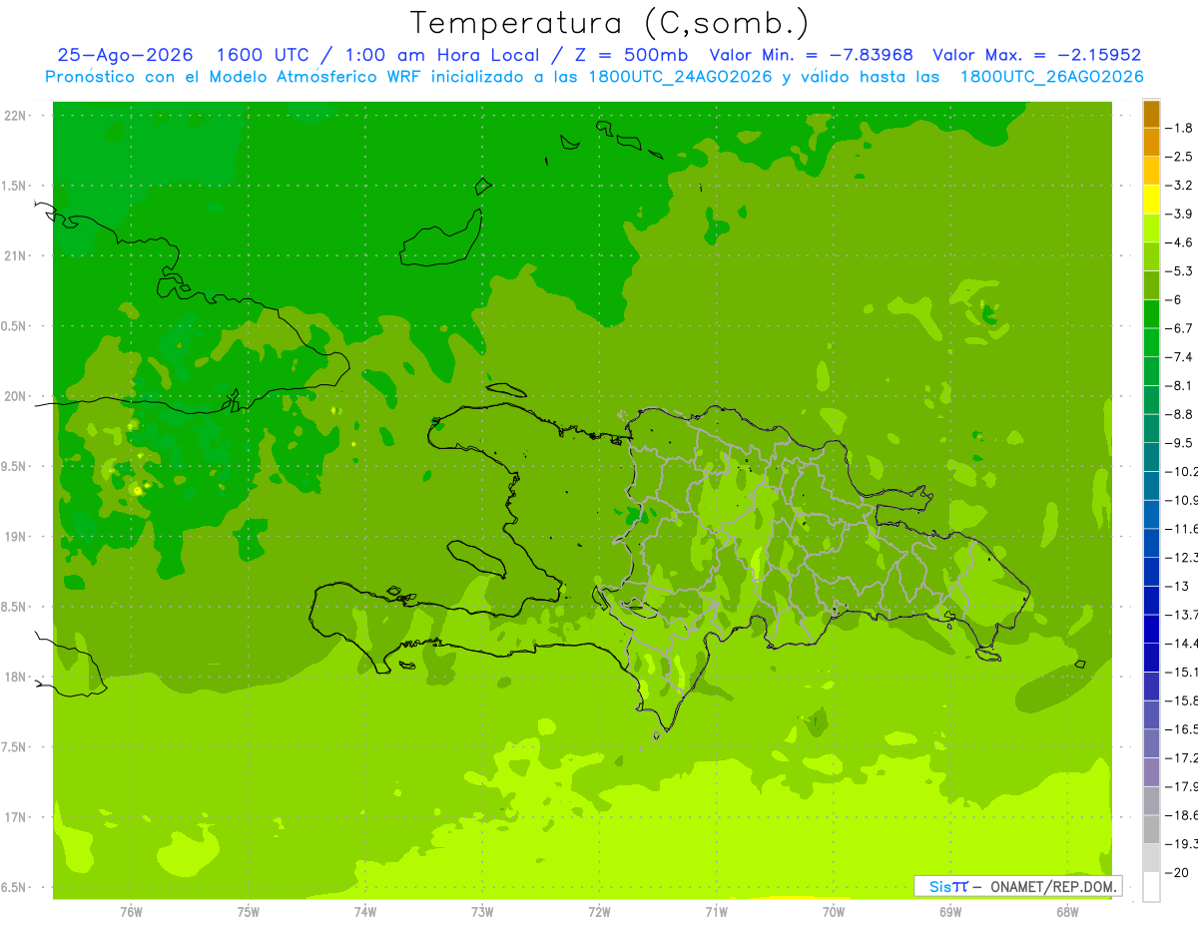Click the "Valor Min. = -7.83968" readout
This screenshot has height=925, width=1198.
tap(811, 55)
